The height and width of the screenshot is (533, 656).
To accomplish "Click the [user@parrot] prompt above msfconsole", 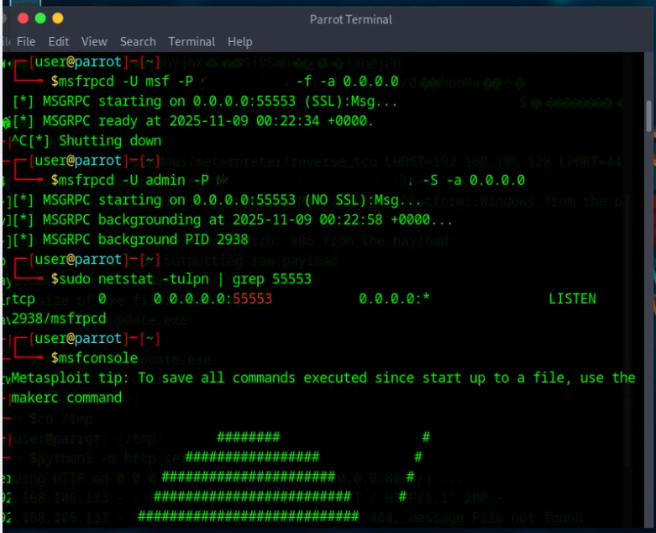I will [x=94, y=338].
